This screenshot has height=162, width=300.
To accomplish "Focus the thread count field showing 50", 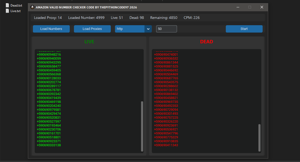I will 167,29.
